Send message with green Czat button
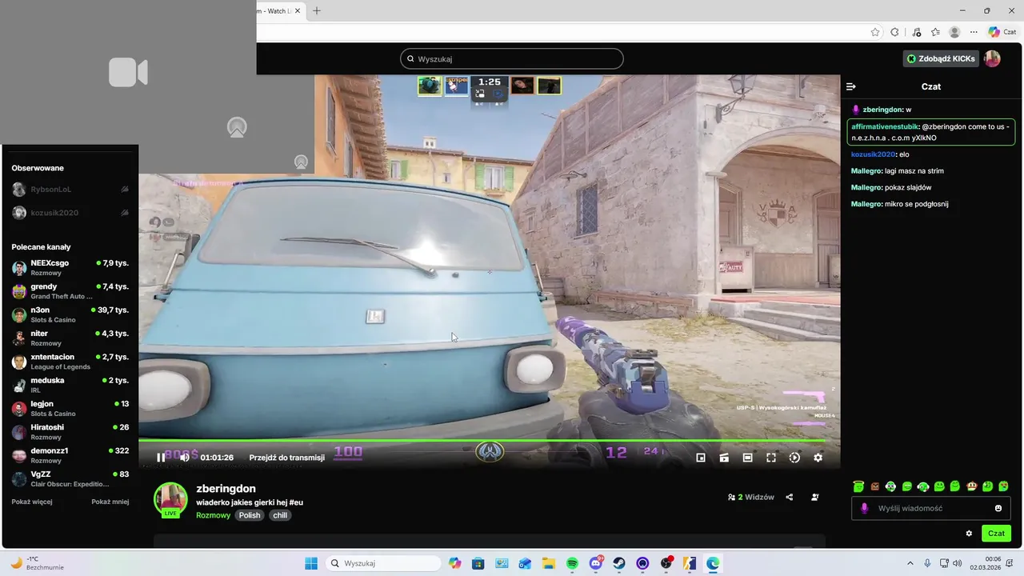The height and width of the screenshot is (576, 1024). point(996,534)
